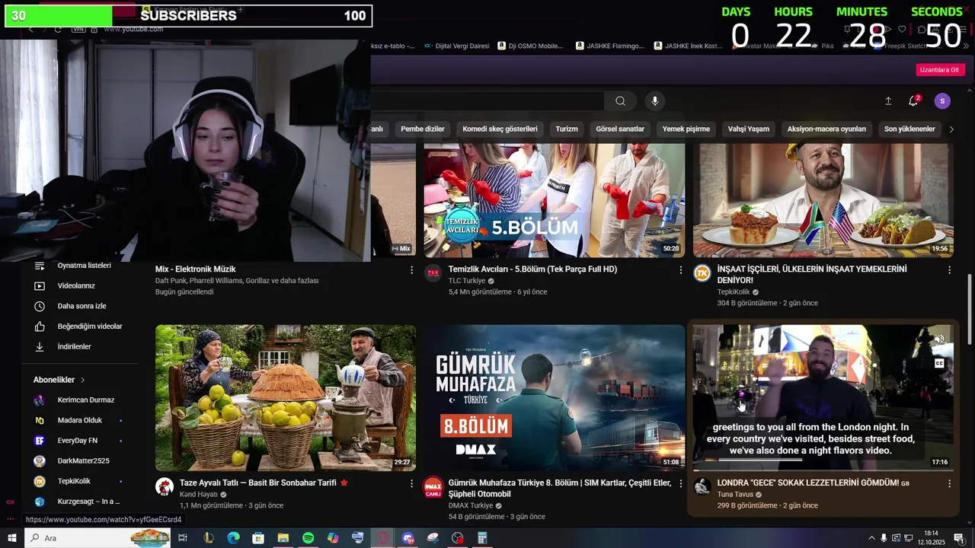Open Microsoft Edge from taskbar
975x548 pixels.
233,538
